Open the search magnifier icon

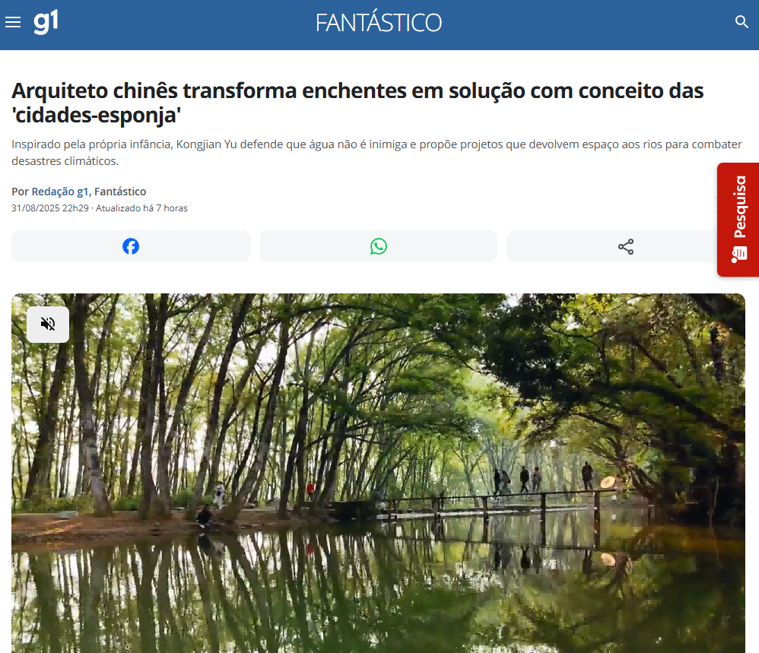click(x=742, y=22)
